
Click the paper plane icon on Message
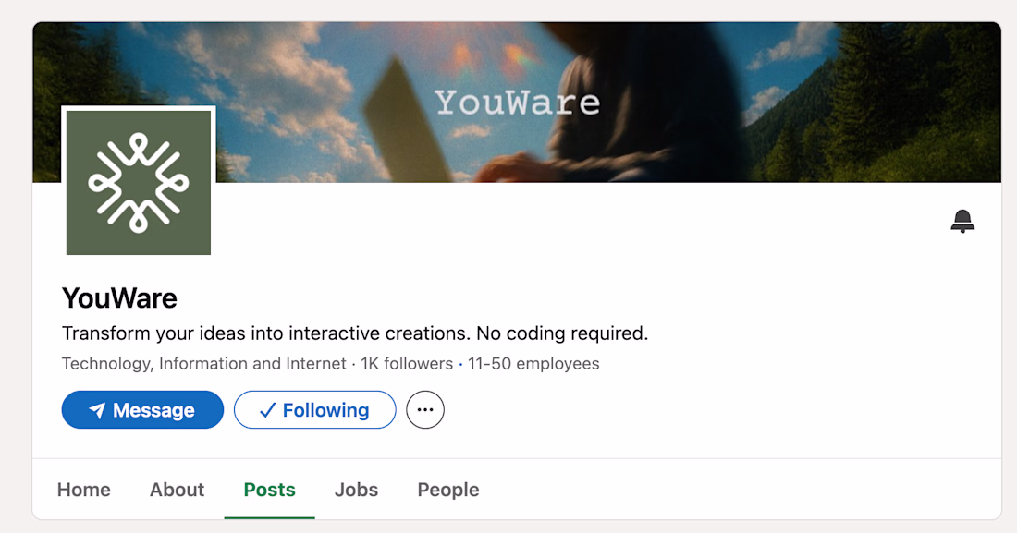pyautogui.click(x=97, y=410)
